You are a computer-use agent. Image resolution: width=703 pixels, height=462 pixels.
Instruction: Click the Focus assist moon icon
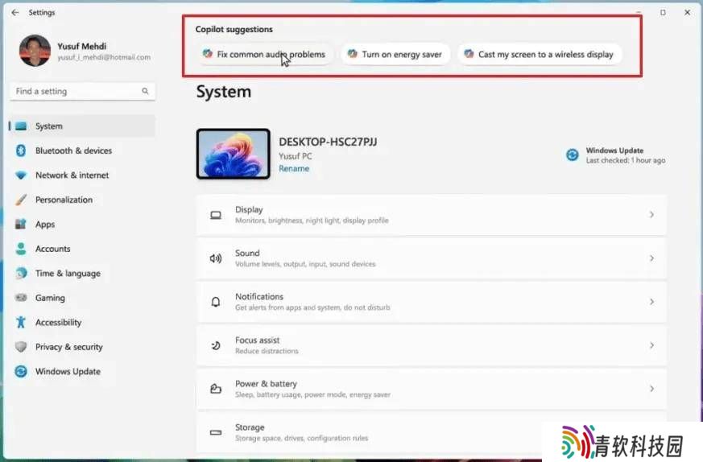[x=216, y=345]
